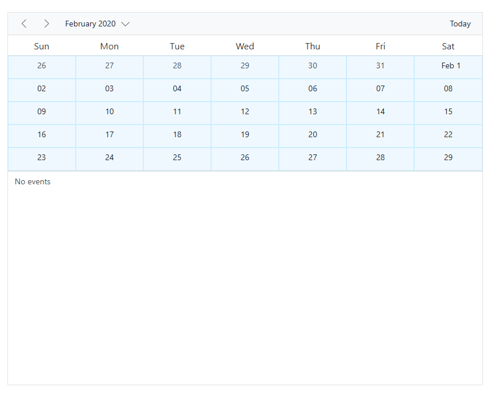Viewport: 491px width, 399px height.
Task: Select date 21
Action: [380, 136]
